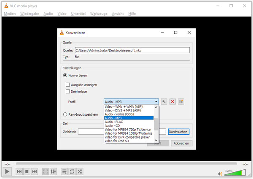Click the Play button in VLC
The height and width of the screenshot is (179, 253).
pyautogui.click(x=7, y=171)
